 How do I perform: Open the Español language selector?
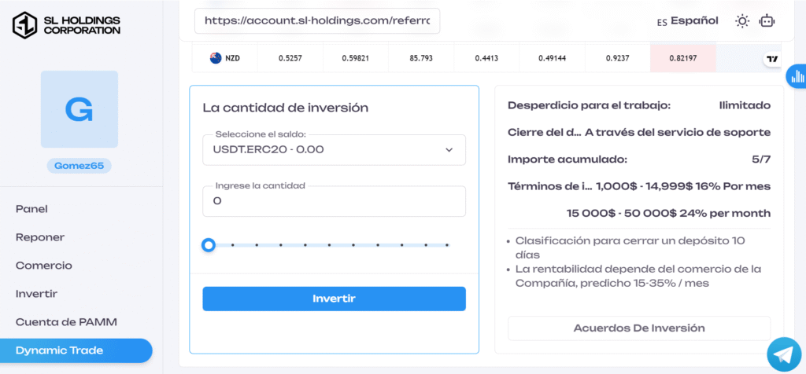click(688, 21)
